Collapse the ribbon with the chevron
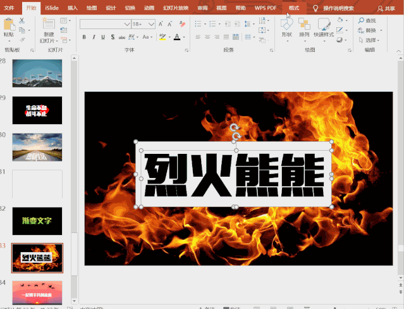The width and height of the screenshot is (404, 309). (398, 51)
